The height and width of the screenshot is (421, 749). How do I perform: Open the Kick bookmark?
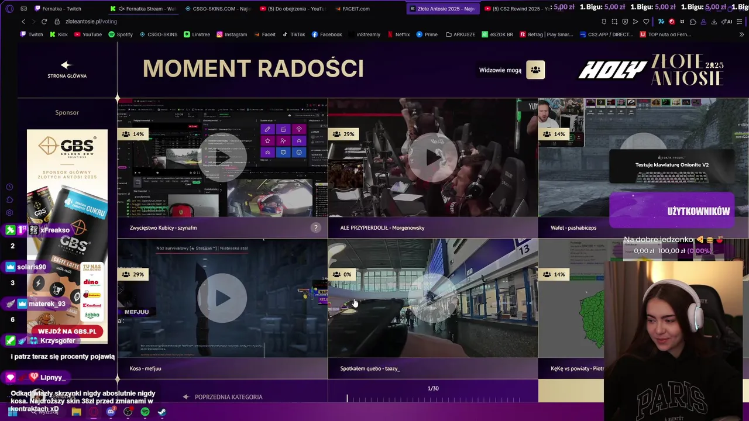[59, 34]
